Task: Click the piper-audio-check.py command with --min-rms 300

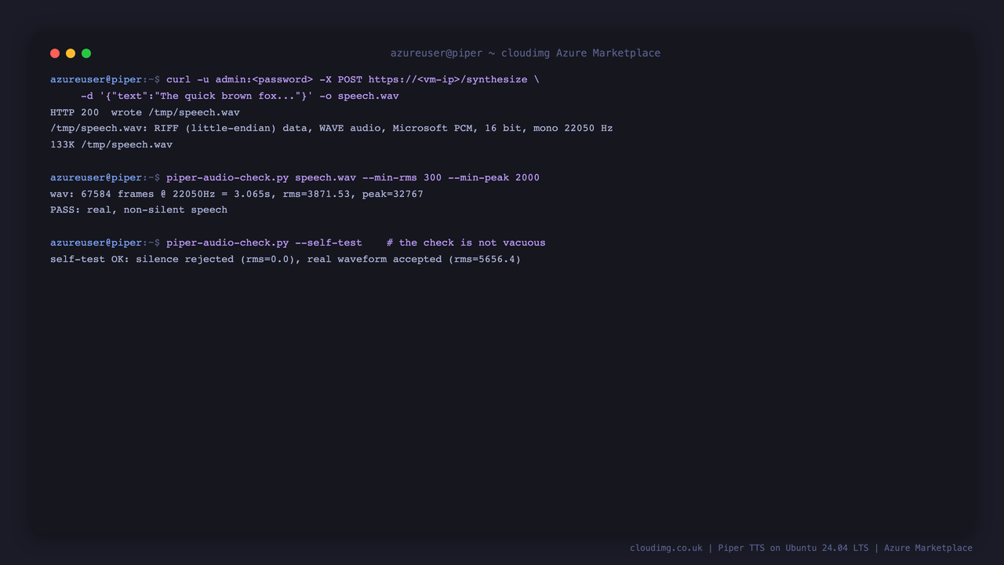Action: [295, 177]
